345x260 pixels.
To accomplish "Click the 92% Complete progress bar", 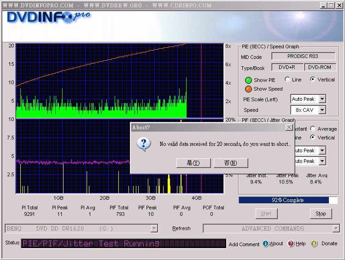I will (x=288, y=200).
